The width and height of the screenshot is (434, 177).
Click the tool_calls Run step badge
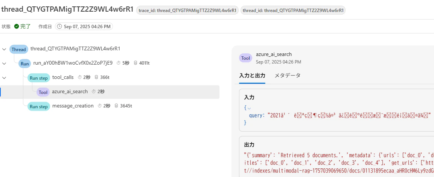tap(39, 78)
